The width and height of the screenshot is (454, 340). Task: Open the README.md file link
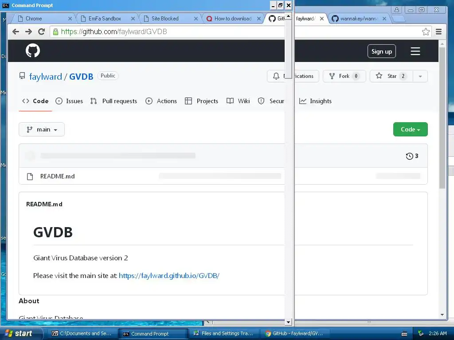click(57, 176)
